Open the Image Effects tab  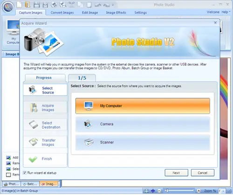(116, 13)
